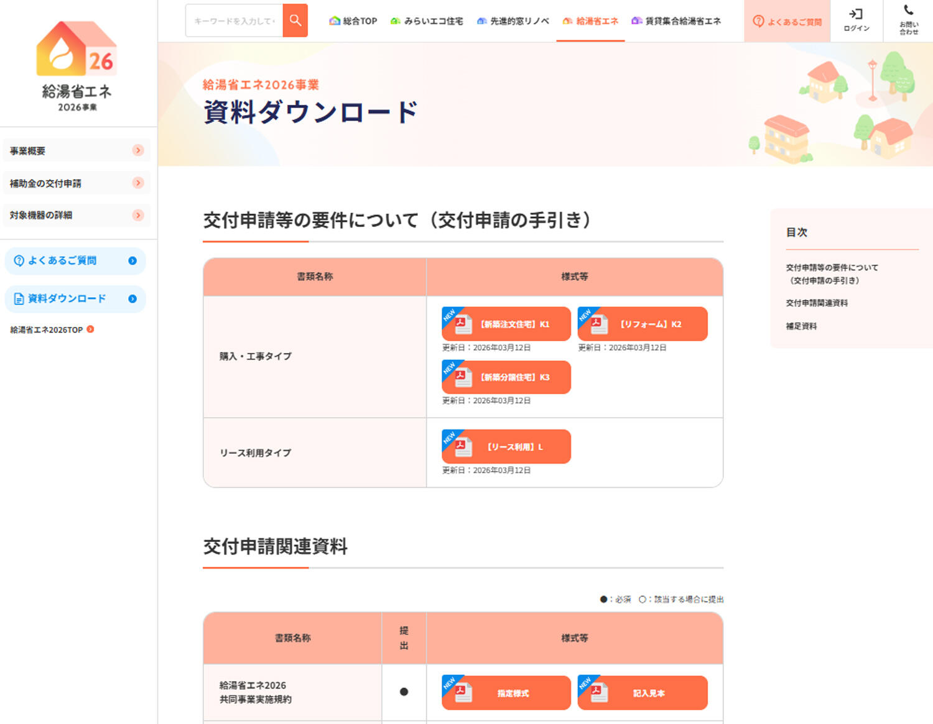The width and height of the screenshot is (933, 724).
Task: Click the orange search magnifier button
Action: click(295, 21)
